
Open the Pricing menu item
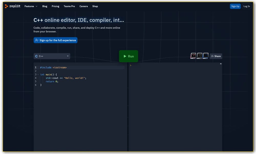55,6
